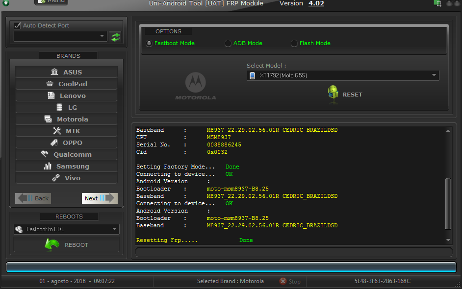Choose the LG brand
Screen dimensions: 462x289
tap(66, 107)
